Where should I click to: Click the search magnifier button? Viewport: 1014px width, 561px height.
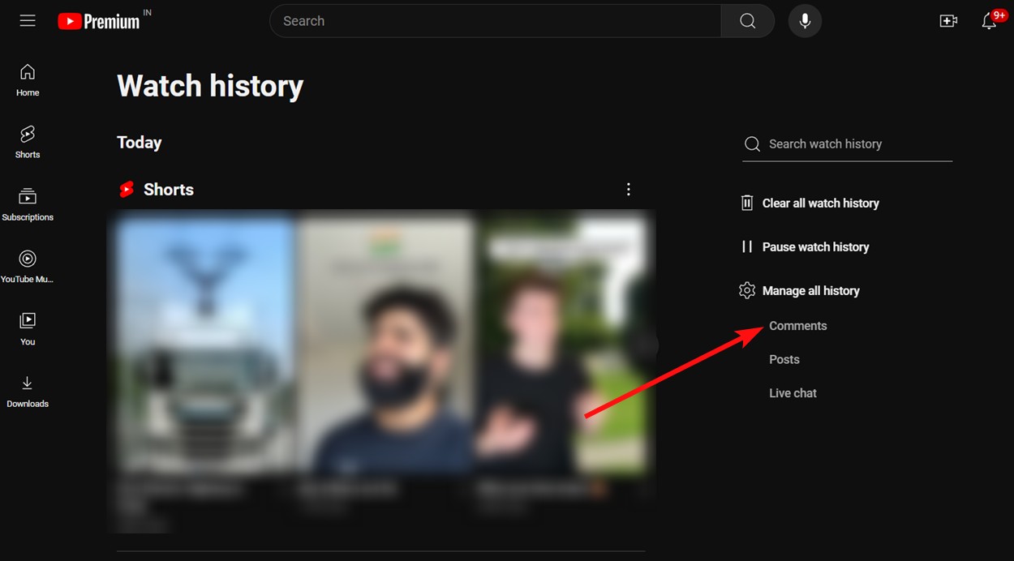coord(747,20)
